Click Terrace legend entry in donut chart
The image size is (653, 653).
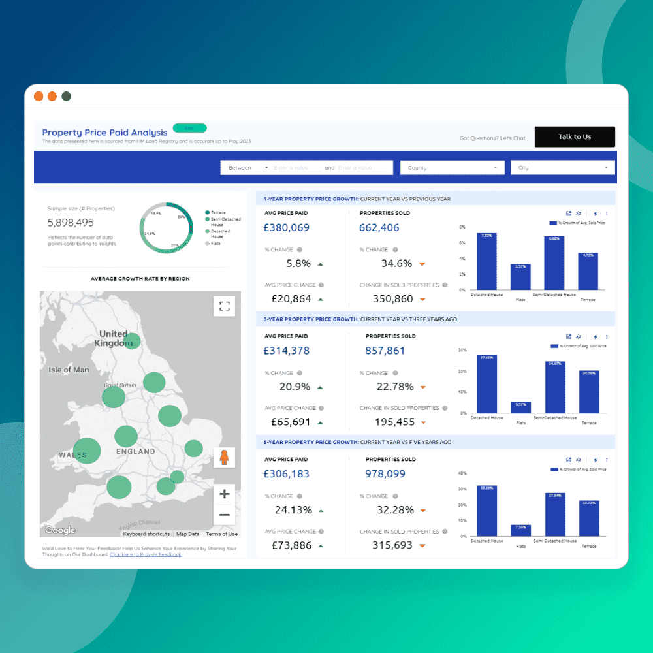pos(215,212)
